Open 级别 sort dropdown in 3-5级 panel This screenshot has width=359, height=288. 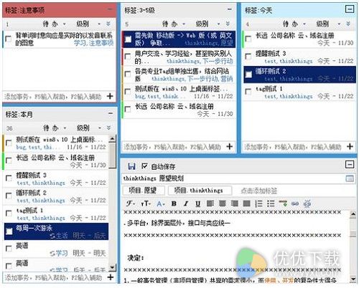[208, 24]
